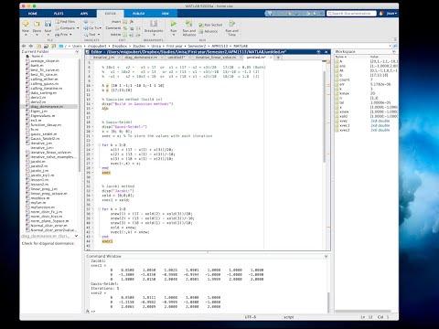This screenshot has height=329, width=439.
Task: Open the Compare dropdown
Action: coord(67,28)
